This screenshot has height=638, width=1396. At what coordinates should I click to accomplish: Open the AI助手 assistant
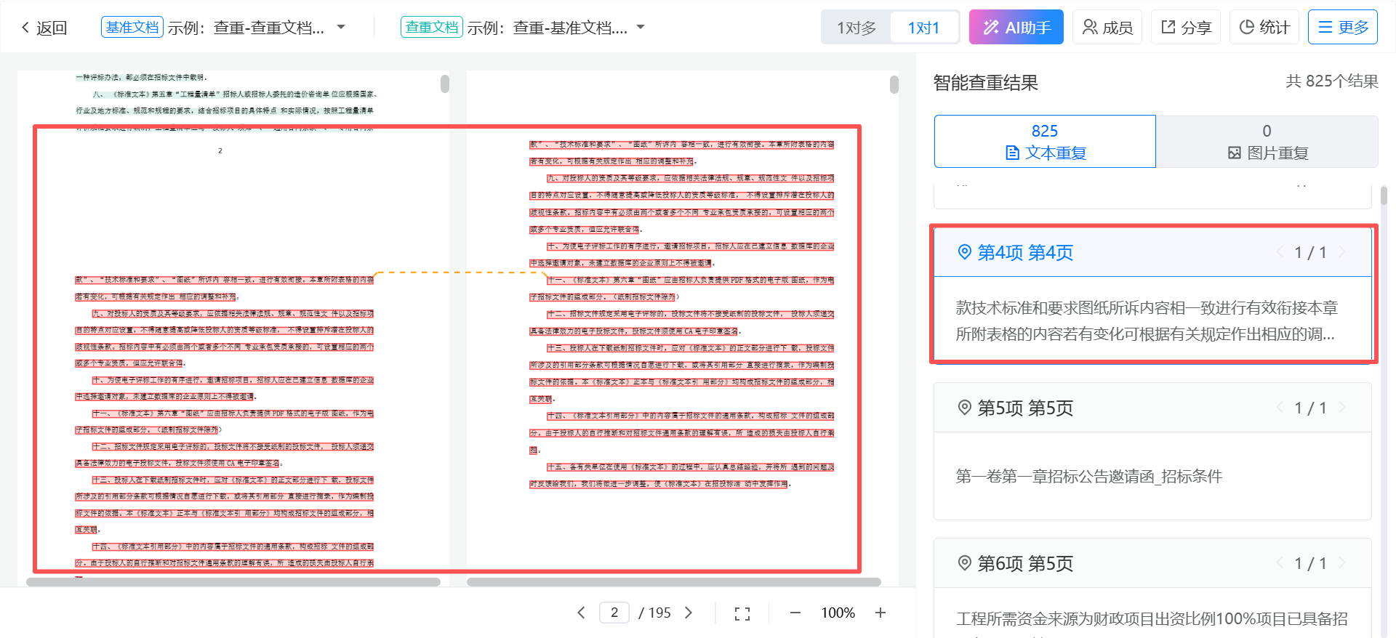click(x=1016, y=27)
